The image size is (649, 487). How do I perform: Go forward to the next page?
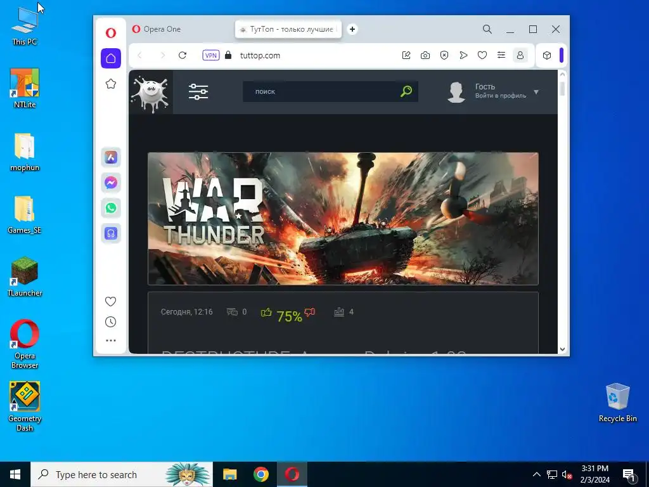coord(163,56)
